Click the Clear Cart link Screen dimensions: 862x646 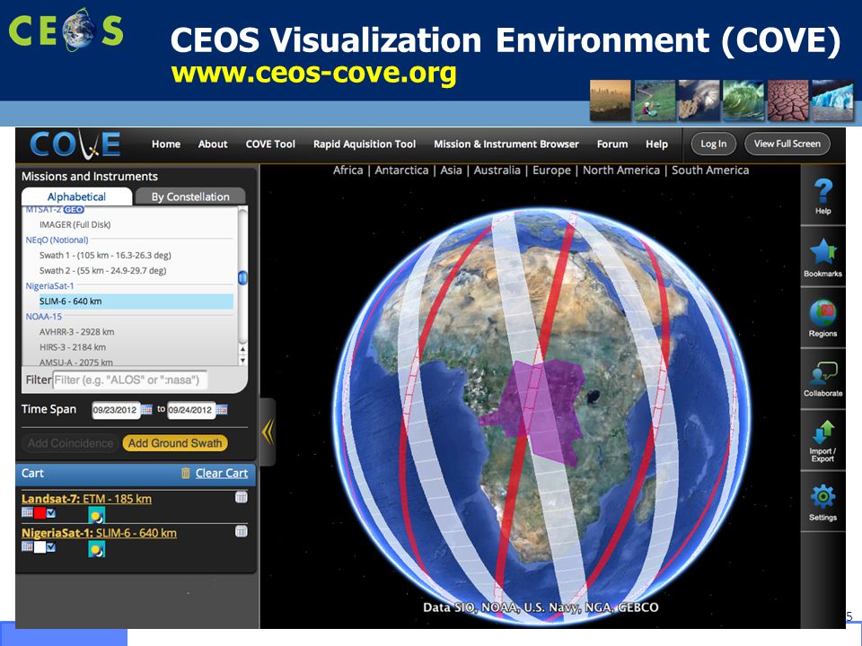tap(222, 473)
